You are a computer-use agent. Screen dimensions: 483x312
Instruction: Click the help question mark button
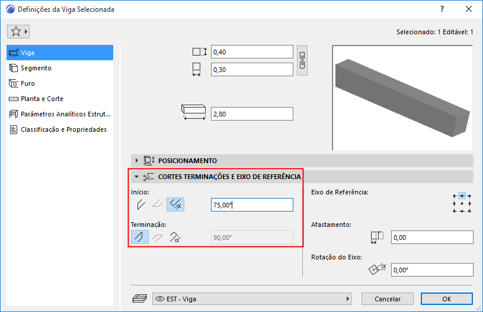point(442,9)
